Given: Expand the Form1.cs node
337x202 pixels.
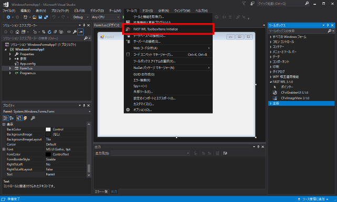Looking at the screenshot, I should pyautogui.click(x=10, y=68).
